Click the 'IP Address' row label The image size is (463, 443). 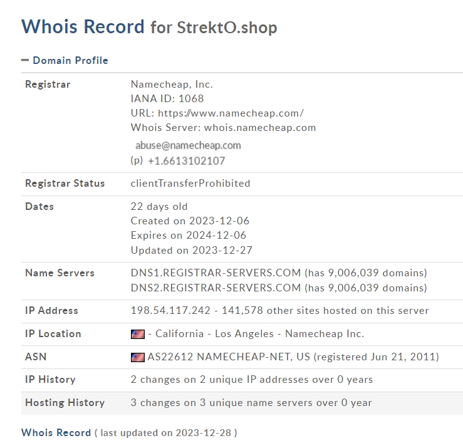pyautogui.click(x=51, y=311)
